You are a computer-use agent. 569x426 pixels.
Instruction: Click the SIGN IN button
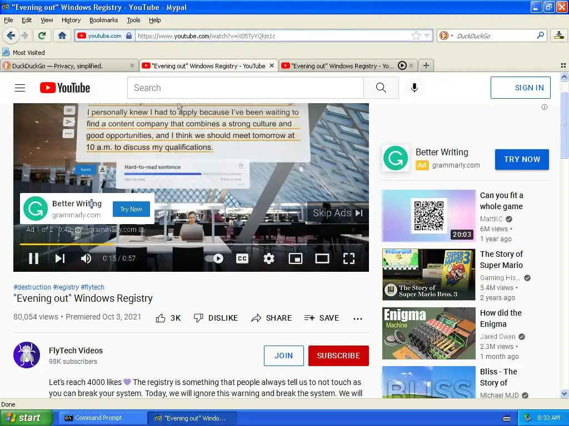520,88
